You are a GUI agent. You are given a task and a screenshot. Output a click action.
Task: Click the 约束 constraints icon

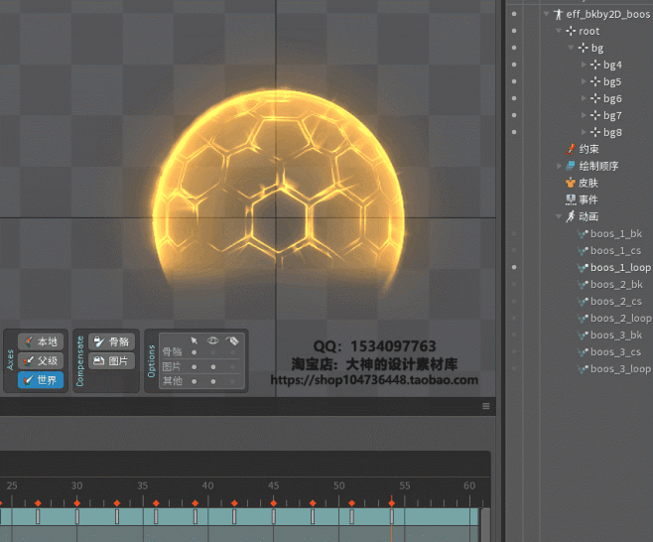click(571, 149)
